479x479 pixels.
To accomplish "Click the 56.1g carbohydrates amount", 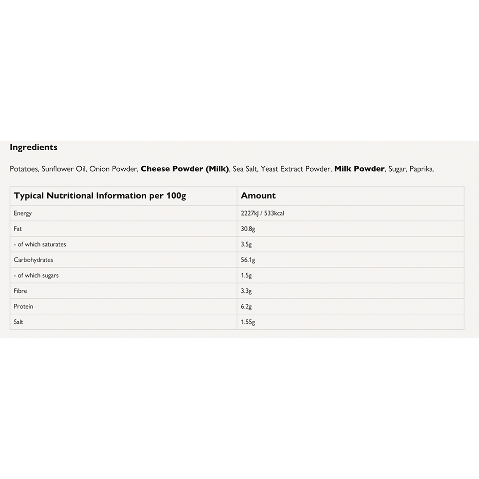I will (x=248, y=260).
